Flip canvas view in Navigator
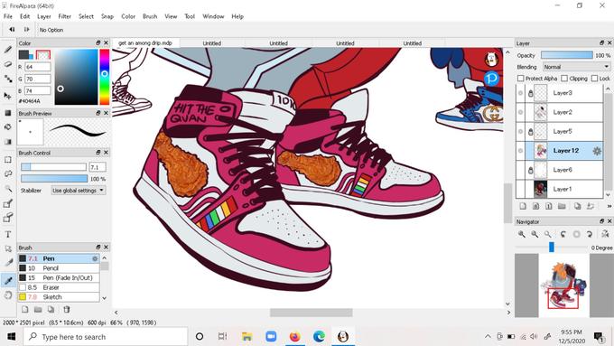The image size is (614, 346). (605, 234)
